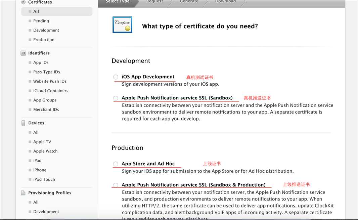Screen dimensions: 358x220
Task: Show Development certificates list
Action: pos(46,30)
